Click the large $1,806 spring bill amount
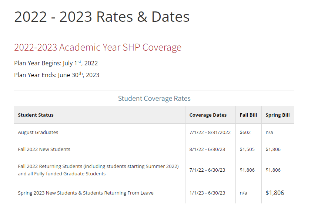This screenshot has width=318, height=206. [x=275, y=193]
